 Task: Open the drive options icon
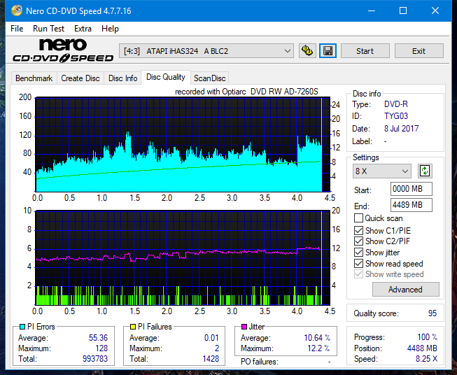307,51
